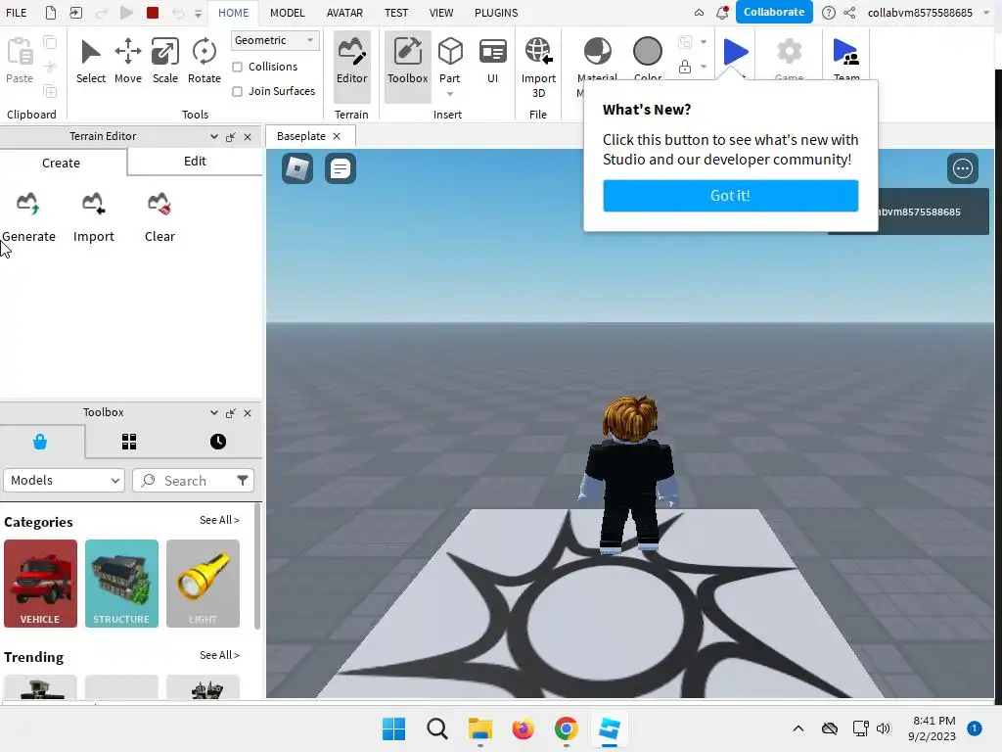Start Play test with blue arrow

coord(736,51)
